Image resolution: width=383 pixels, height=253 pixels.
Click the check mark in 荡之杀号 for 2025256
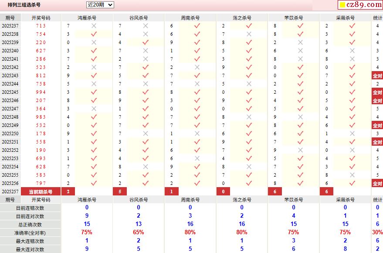click(x=249, y=183)
